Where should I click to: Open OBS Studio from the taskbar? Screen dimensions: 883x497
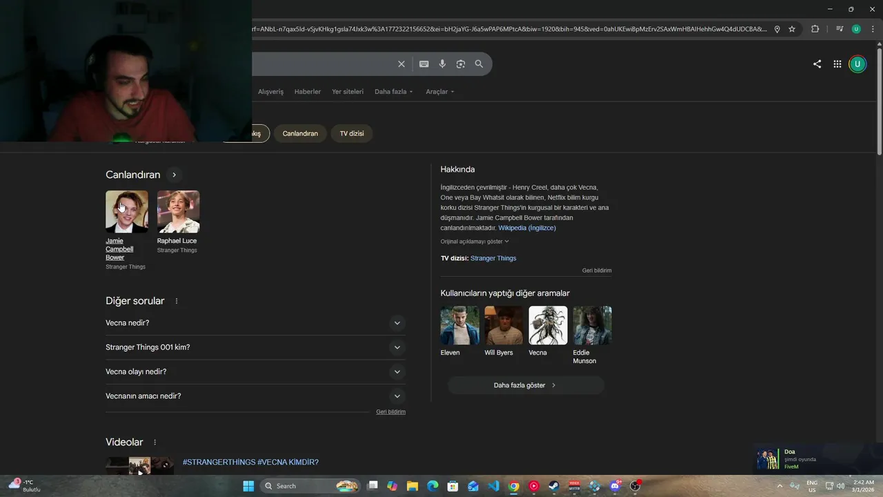tap(635, 486)
